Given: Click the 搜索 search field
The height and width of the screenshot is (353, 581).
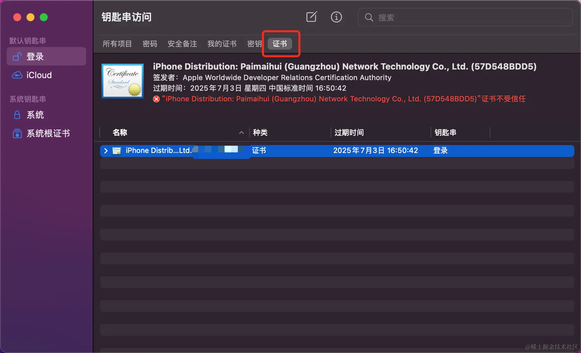Looking at the screenshot, I should (x=465, y=17).
